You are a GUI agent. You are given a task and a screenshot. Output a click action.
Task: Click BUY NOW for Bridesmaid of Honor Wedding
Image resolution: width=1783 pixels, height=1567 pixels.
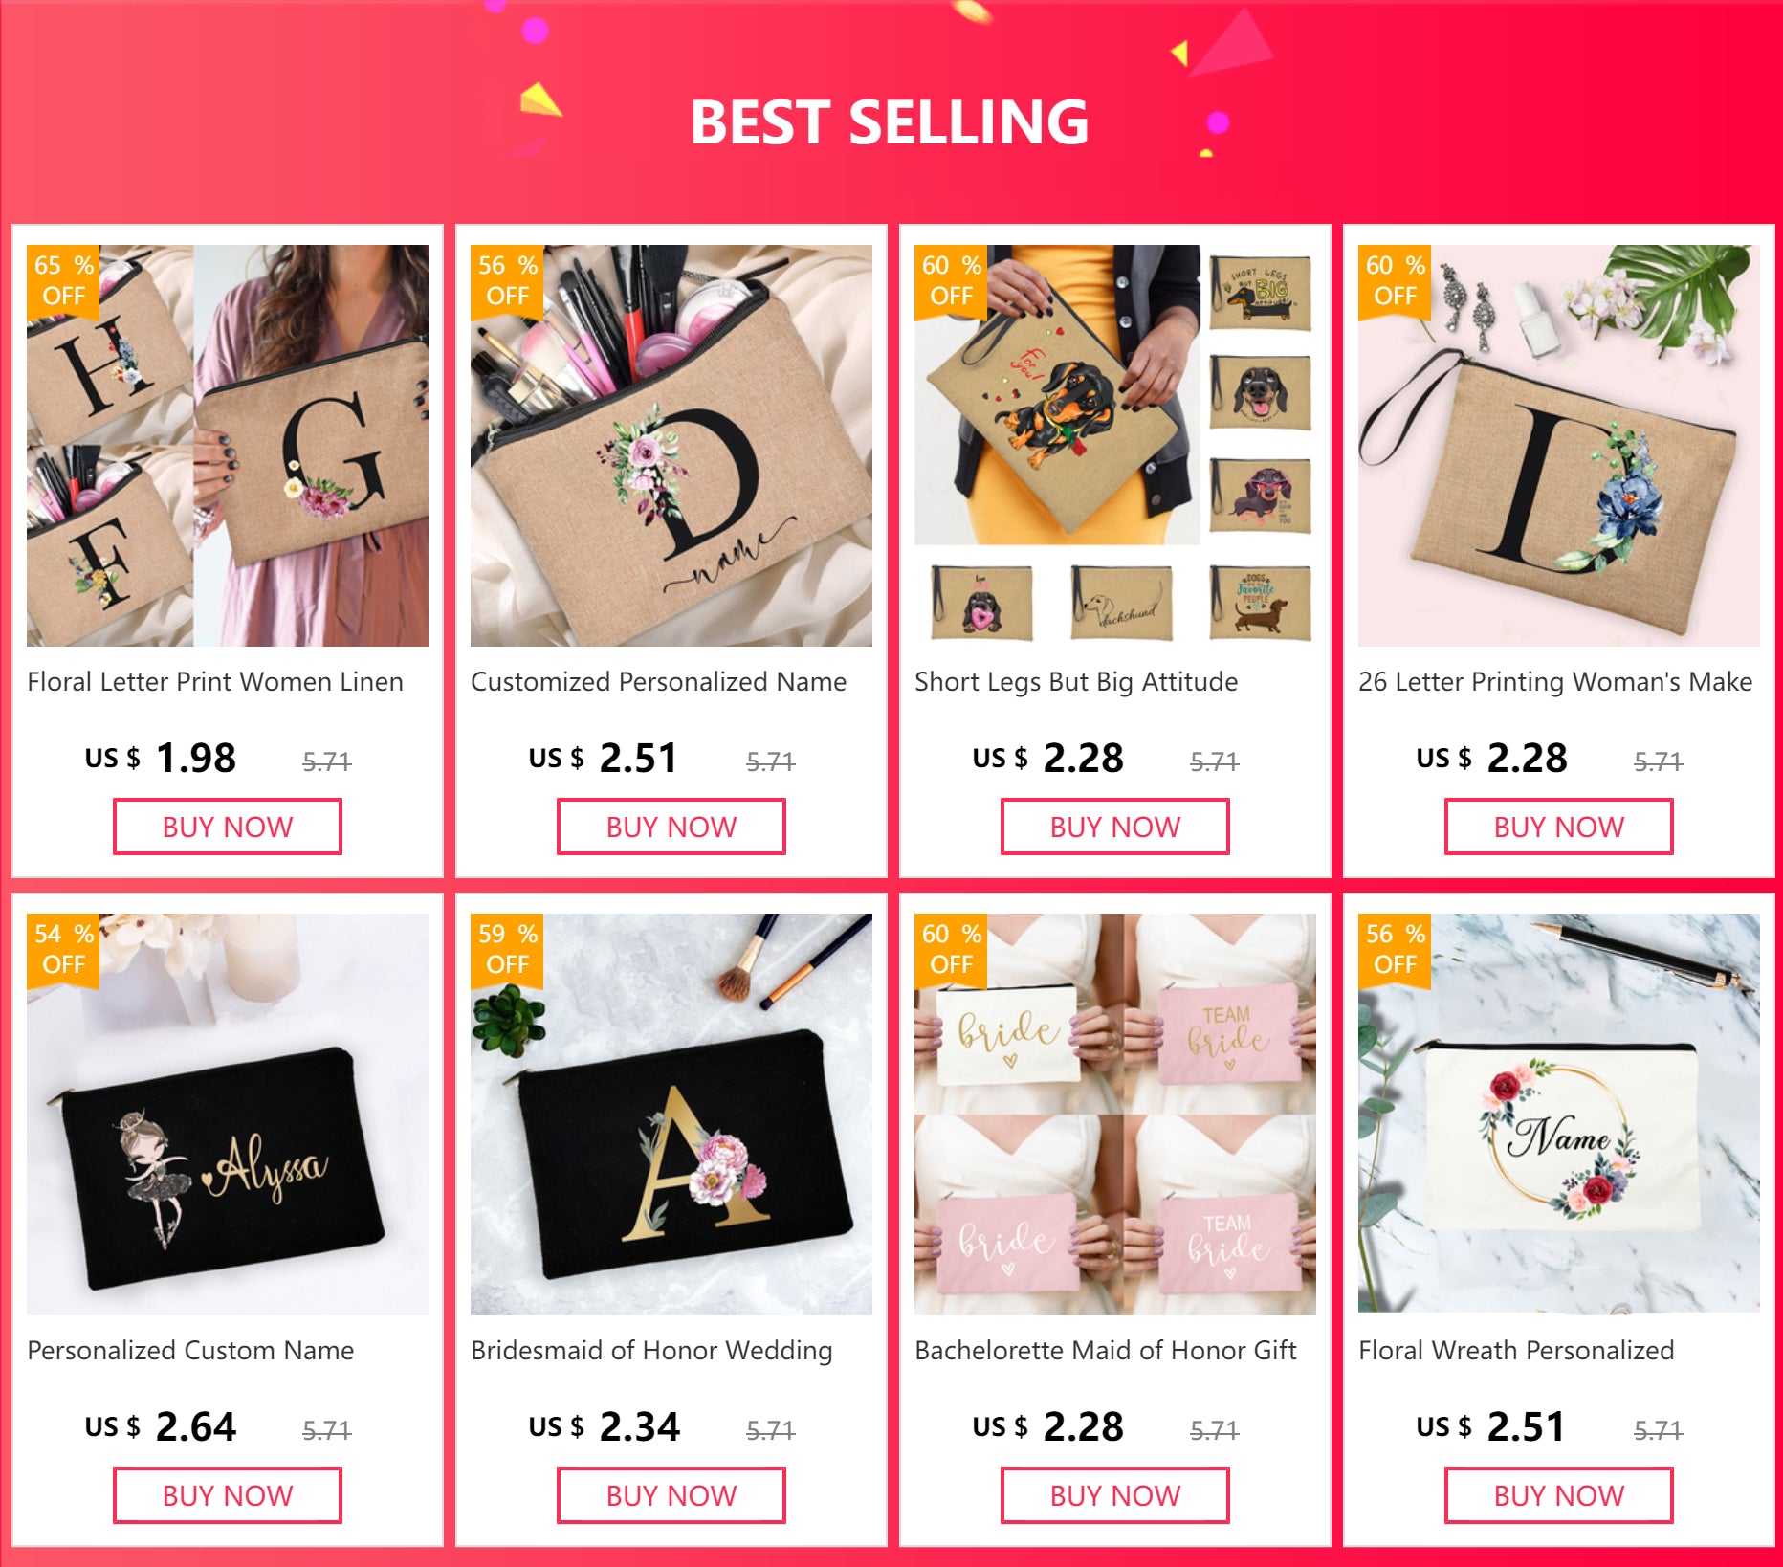[671, 1495]
